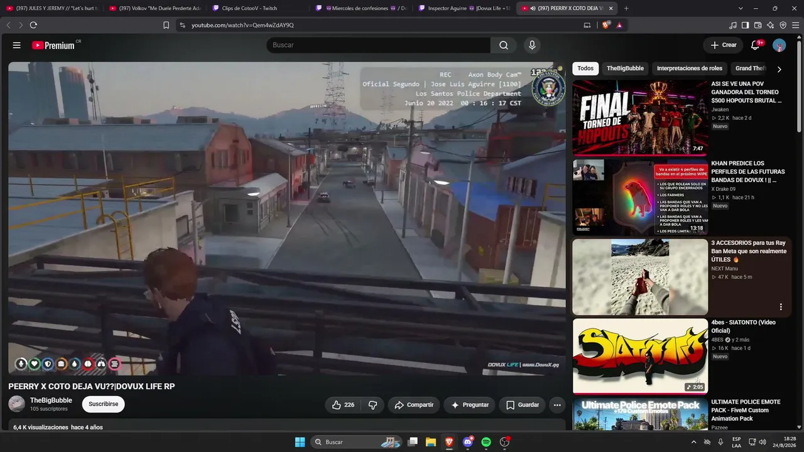
Task: Open options for the Ray Ban Meta video
Action: pos(781,307)
